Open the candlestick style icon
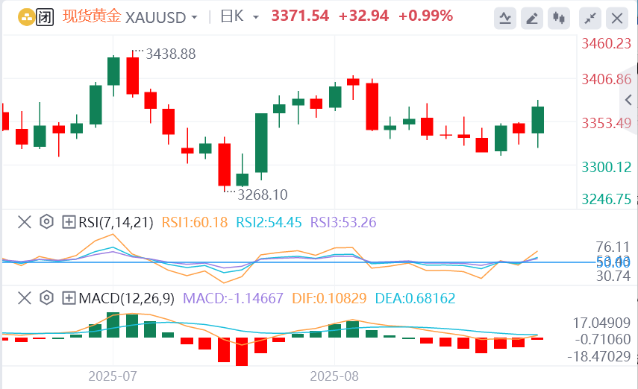 click(558, 17)
